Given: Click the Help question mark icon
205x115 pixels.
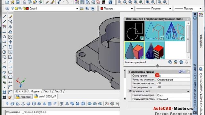Looking at the screenshot, I should tap(110, 2).
